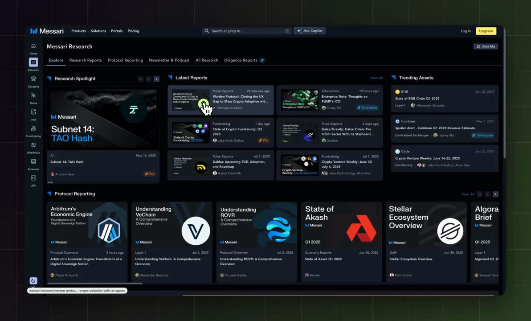The image size is (531, 321).
Task: Click the Ask Copilot button
Action: [310, 31]
